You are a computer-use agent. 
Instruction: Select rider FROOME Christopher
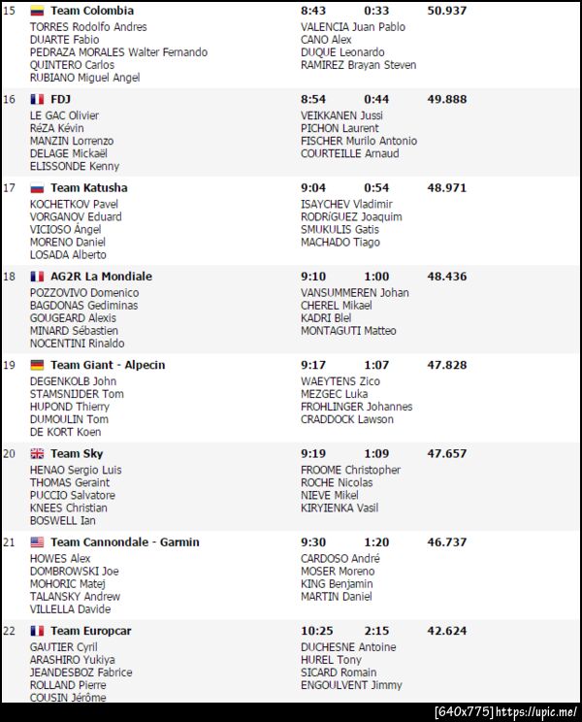pos(350,470)
